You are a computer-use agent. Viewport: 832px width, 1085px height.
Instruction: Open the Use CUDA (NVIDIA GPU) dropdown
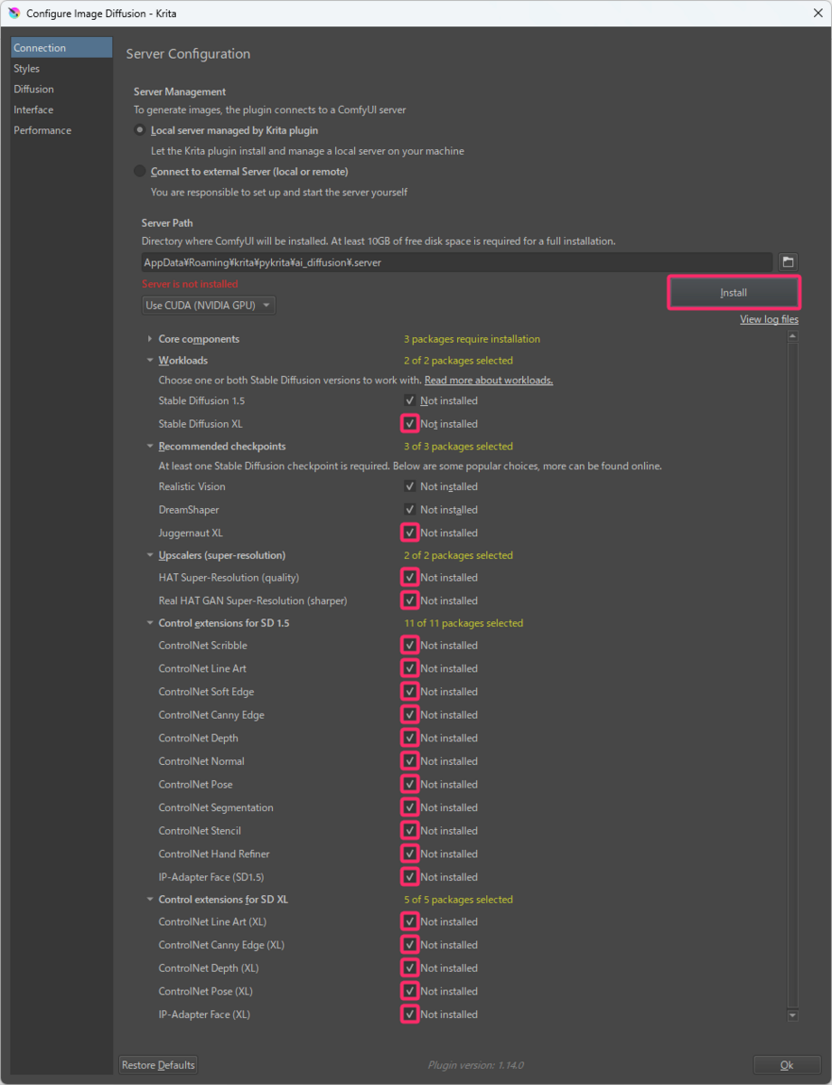(x=209, y=306)
